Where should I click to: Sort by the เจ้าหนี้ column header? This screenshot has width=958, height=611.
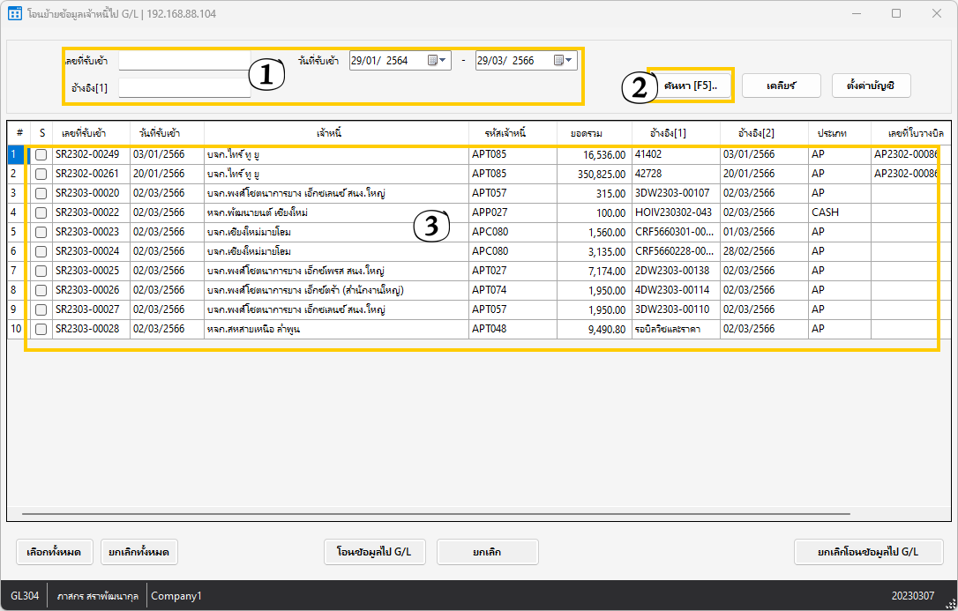point(329,133)
